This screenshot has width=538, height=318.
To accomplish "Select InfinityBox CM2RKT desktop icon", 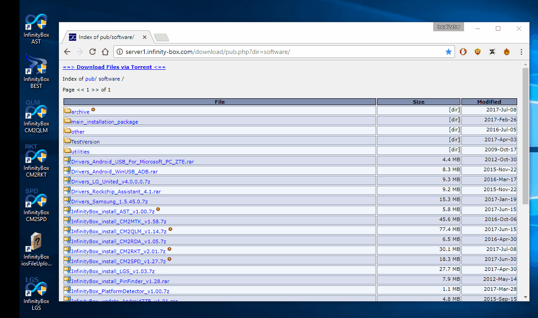I will (x=36, y=161).
